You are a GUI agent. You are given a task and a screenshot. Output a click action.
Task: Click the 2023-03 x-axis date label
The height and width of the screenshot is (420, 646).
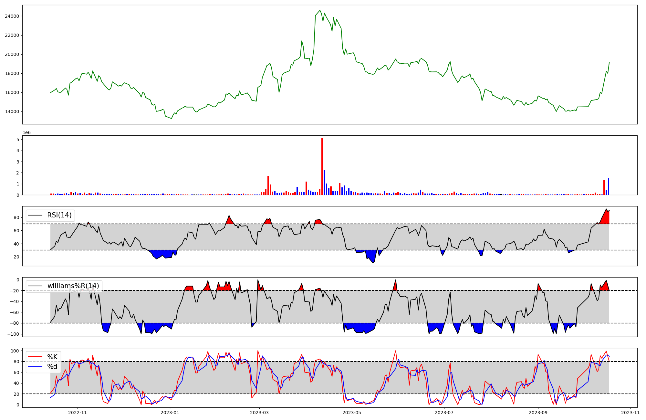click(x=259, y=413)
